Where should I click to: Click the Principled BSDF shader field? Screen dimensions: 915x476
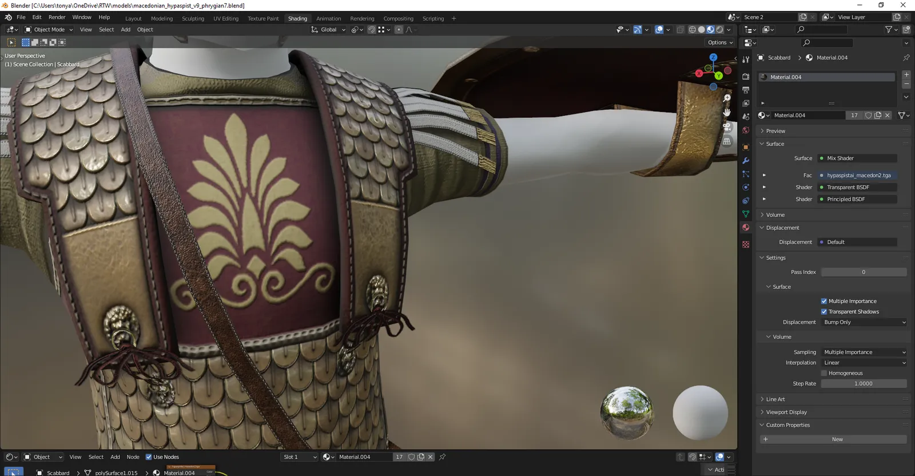857,200
